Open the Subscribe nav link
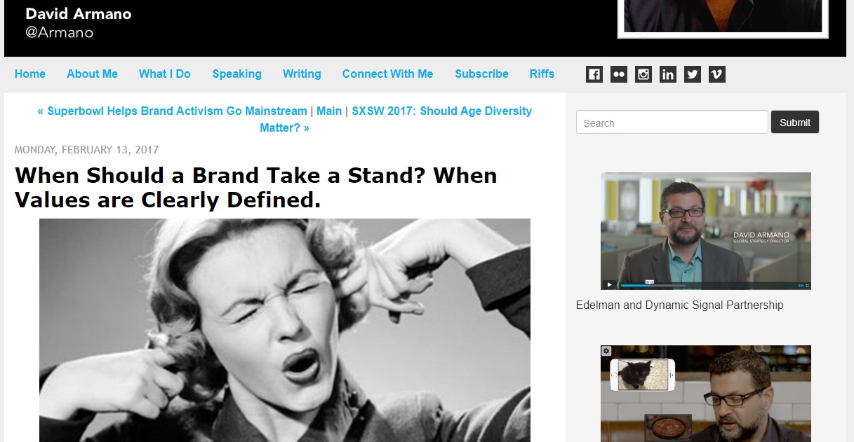This screenshot has height=442, width=854. 481,74
